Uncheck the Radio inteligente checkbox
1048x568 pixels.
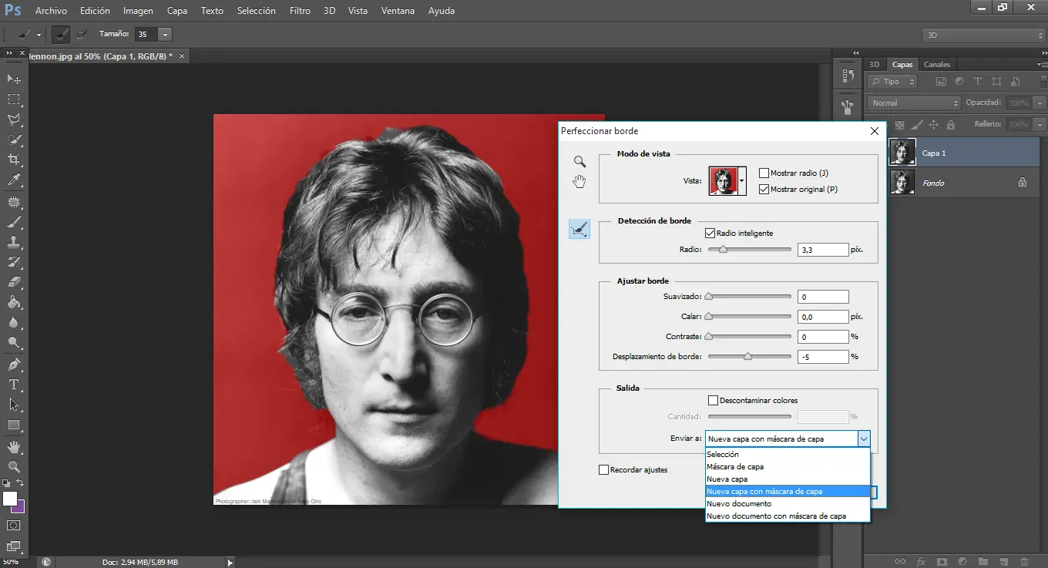pos(710,233)
